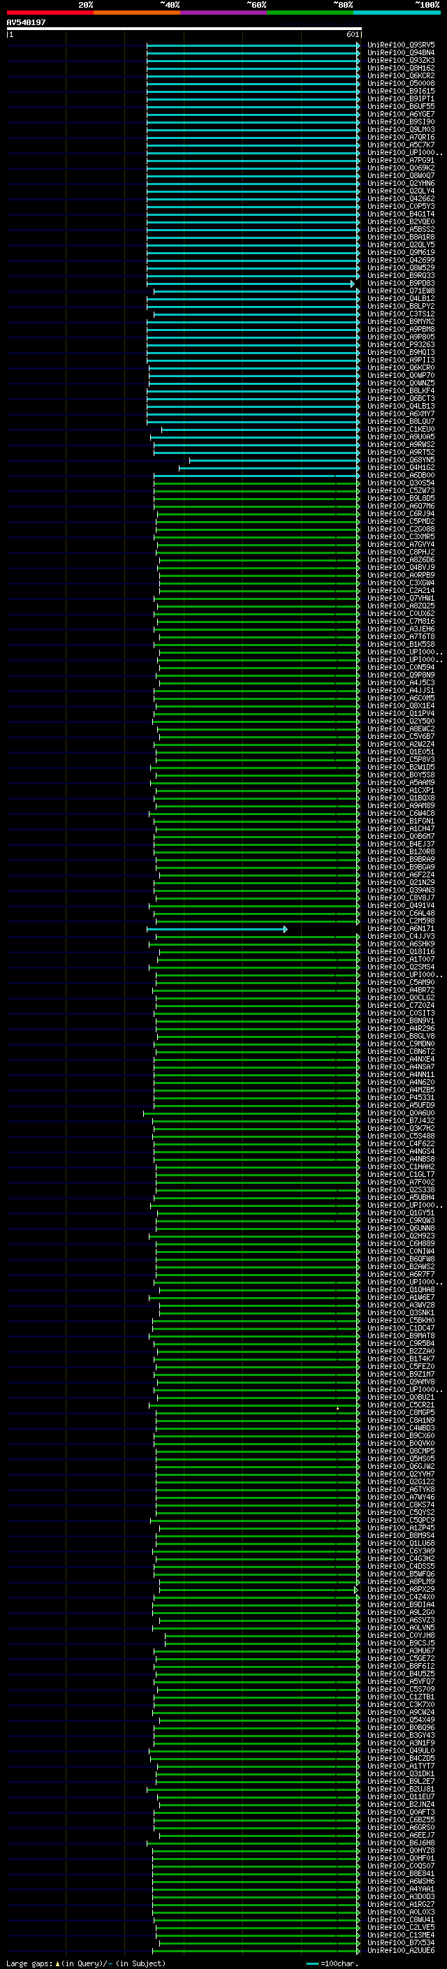Select hit label UniRef100_A5BSS2

pos(401,229)
